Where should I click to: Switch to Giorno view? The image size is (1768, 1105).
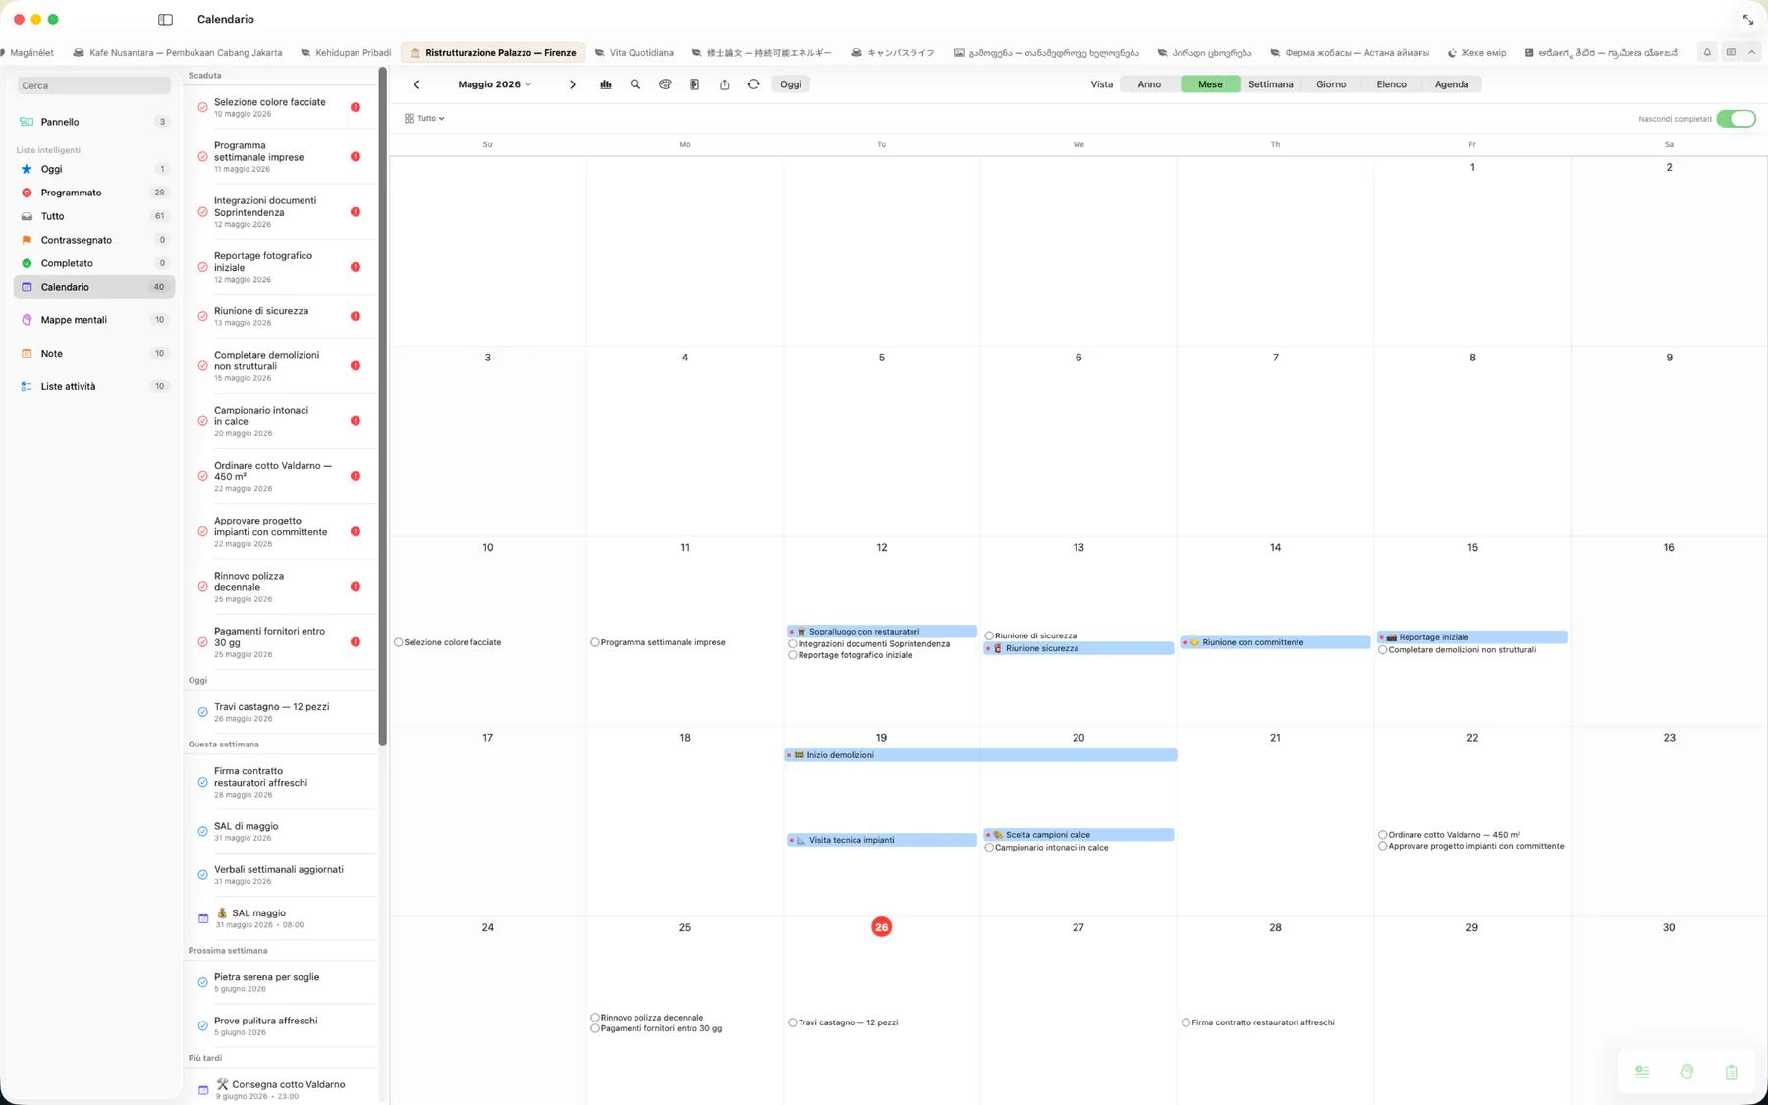[x=1331, y=84]
